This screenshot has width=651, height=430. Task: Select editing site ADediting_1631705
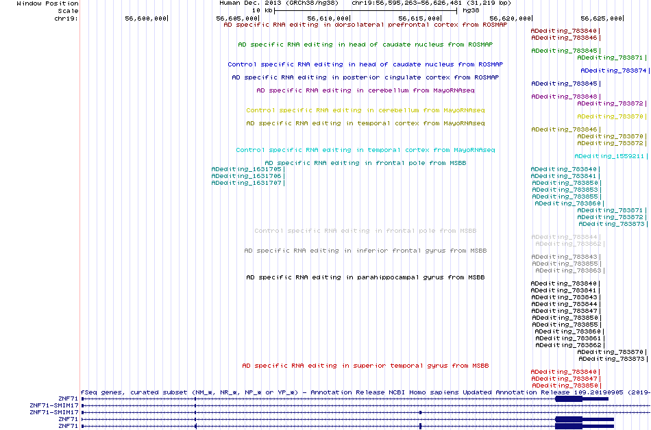click(x=248, y=169)
